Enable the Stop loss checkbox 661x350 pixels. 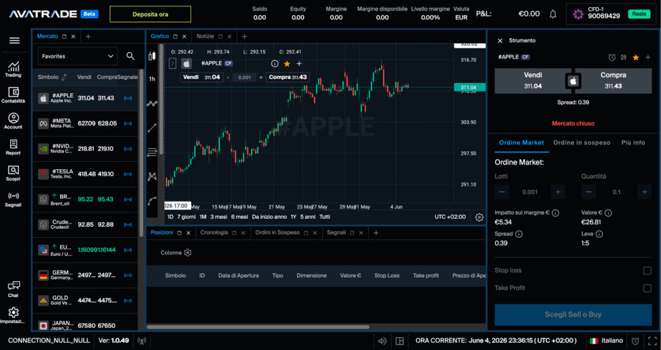(647, 271)
